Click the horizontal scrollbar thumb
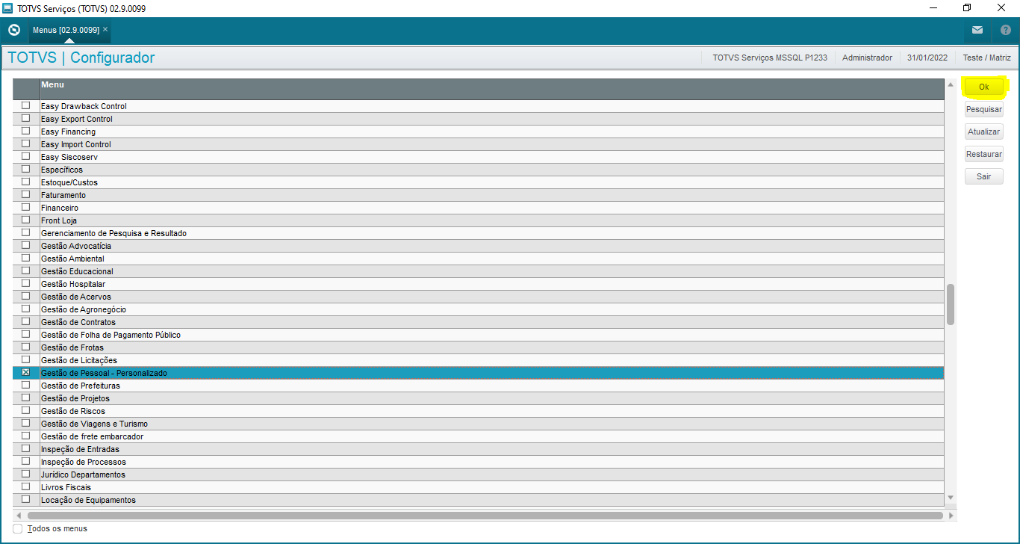This screenshot has height=544, width=1020. [485, 516]
